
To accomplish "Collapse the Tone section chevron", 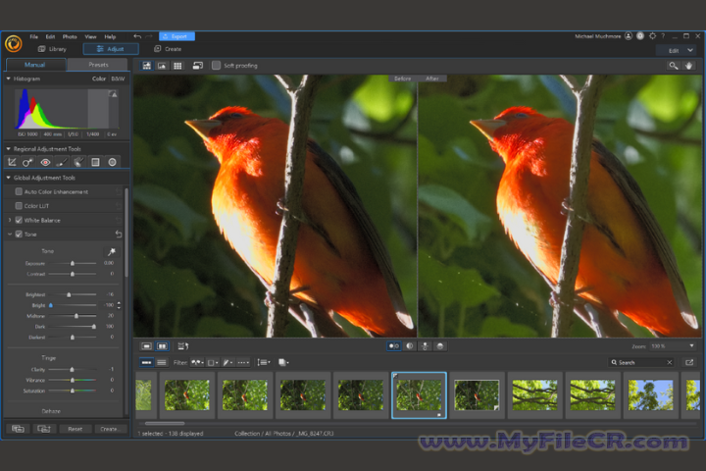I will tap(10, 234).
